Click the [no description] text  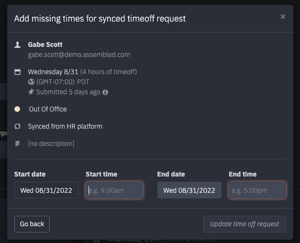click(51, 144)
